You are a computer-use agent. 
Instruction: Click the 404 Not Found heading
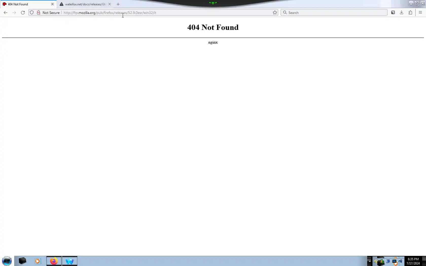[213, 27]
